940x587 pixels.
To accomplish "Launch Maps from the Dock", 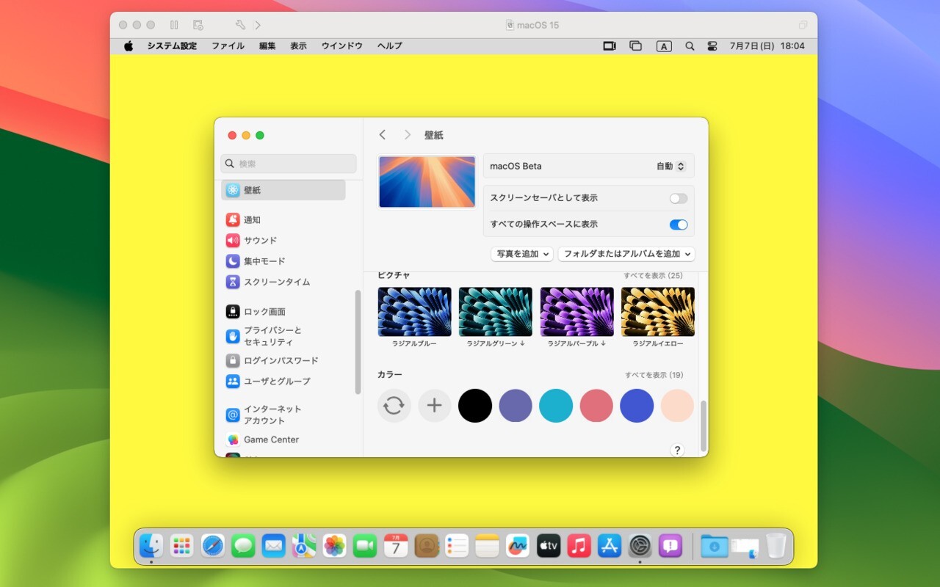I will (304, 545).
